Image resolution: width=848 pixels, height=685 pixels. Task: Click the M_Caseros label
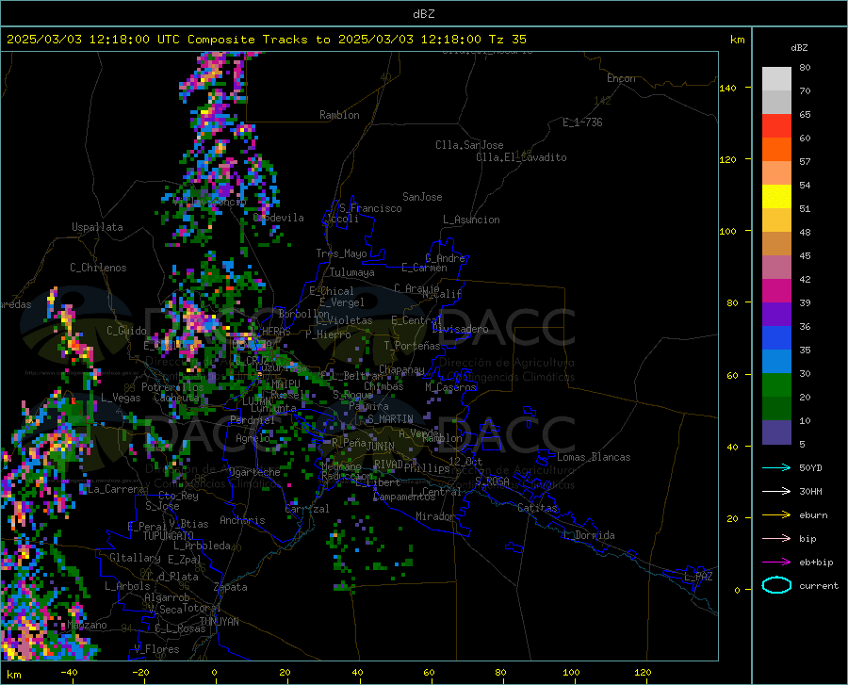click(x=450, y=387)
